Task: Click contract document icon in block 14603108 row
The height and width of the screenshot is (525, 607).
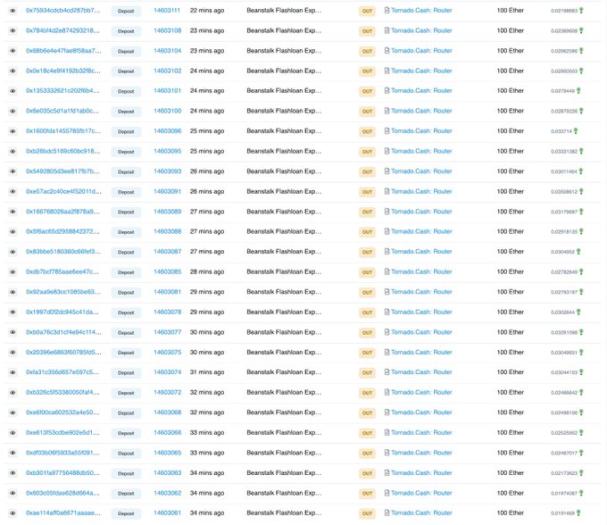Action: [387, 30]
